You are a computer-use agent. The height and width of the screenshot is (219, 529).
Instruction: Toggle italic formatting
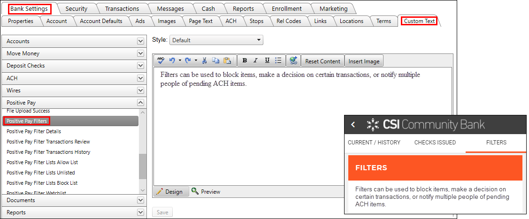pos(255,60)
